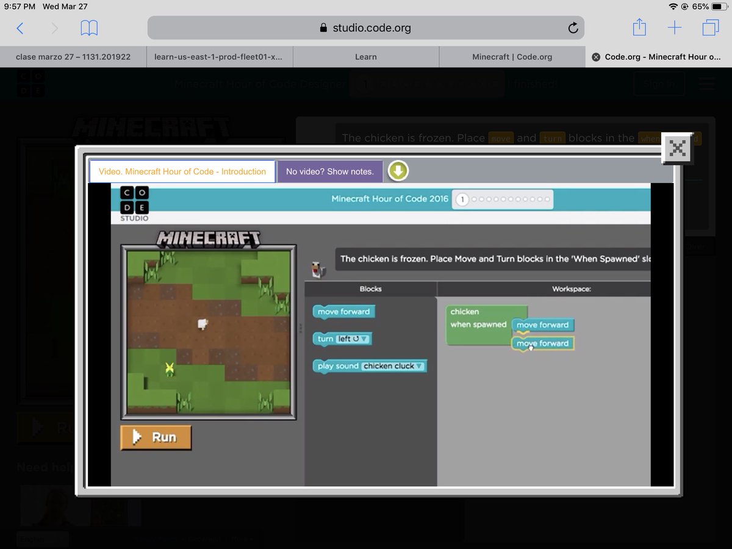Close the Code.org Minecraft Hour tab
The height and width of the screenshot is (549, 732).
[x=596, y=57]
